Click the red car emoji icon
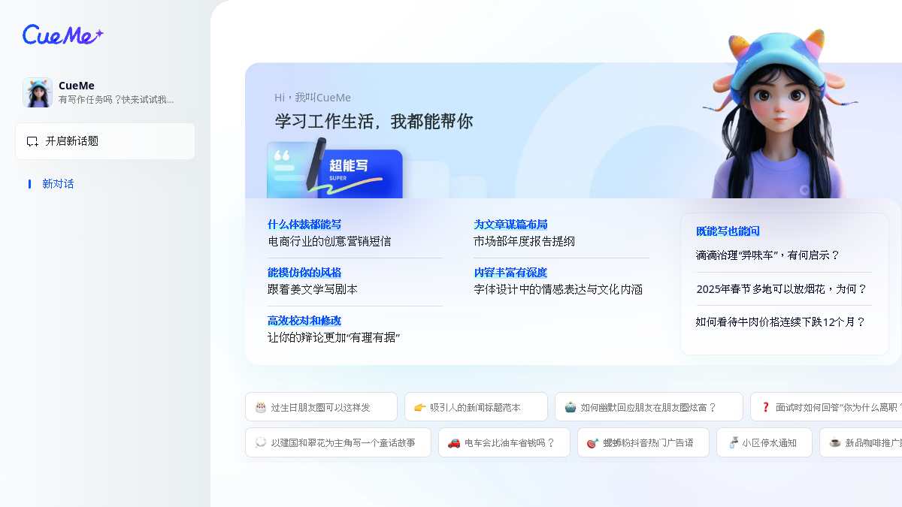This screenshot has width=902, height=507. pos(454,442)
